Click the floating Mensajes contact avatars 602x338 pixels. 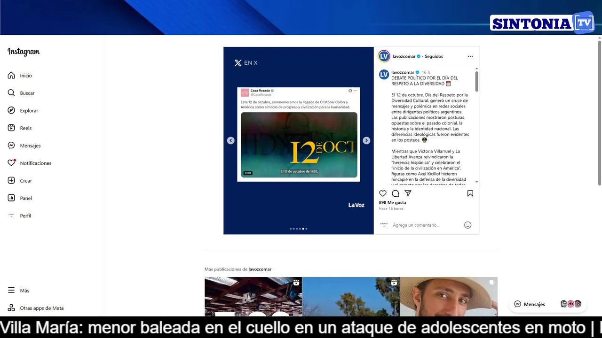coord(571,304)
